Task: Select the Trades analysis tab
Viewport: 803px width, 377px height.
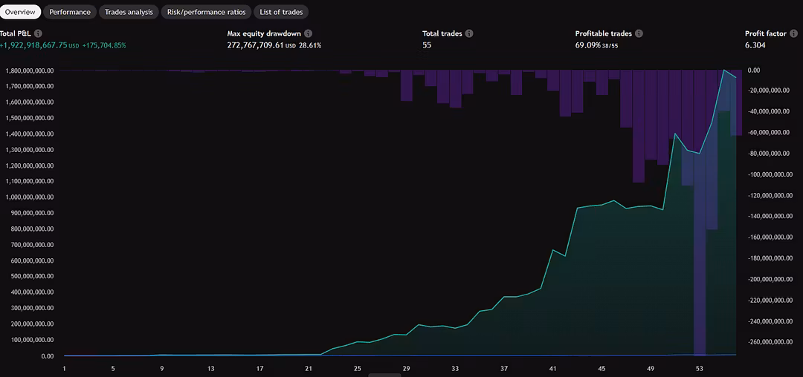Action: tap(129, 12)
